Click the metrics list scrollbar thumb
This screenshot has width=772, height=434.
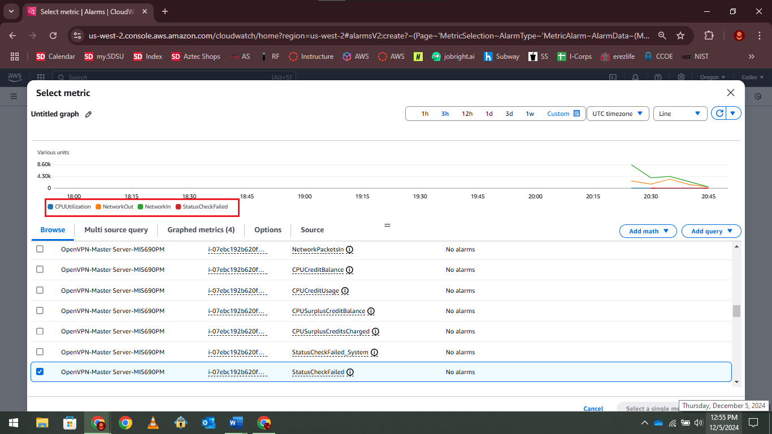click(x=736, y=311)
